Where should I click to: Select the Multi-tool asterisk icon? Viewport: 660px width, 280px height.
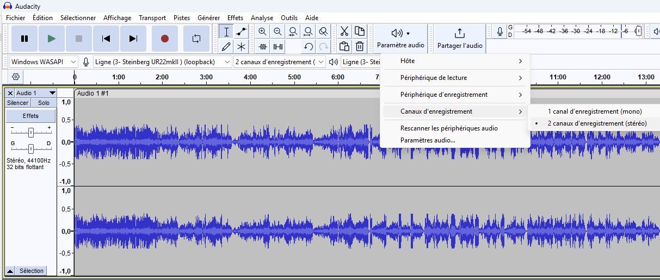click(x=242, y=46)
